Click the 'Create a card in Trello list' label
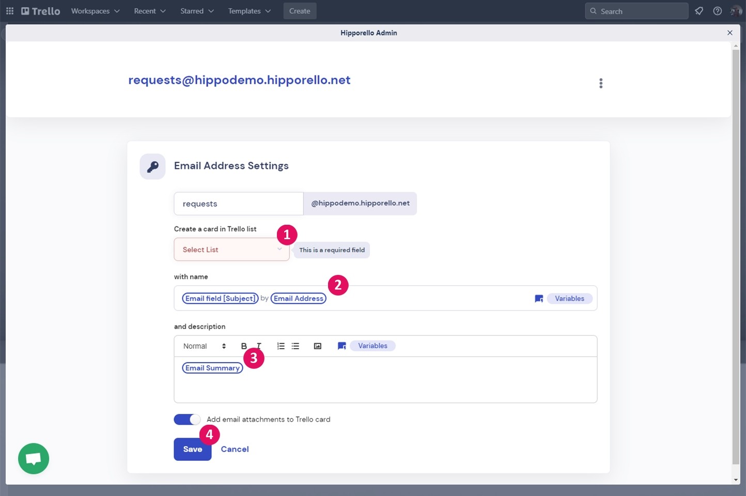The height and width of the screenshot is (496, 746). [x=215, y=229]
